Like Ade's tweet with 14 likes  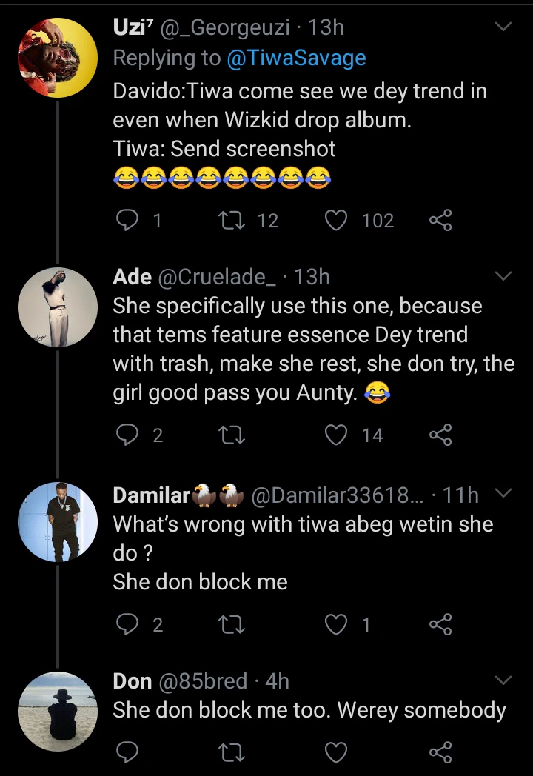click(337, 435)
